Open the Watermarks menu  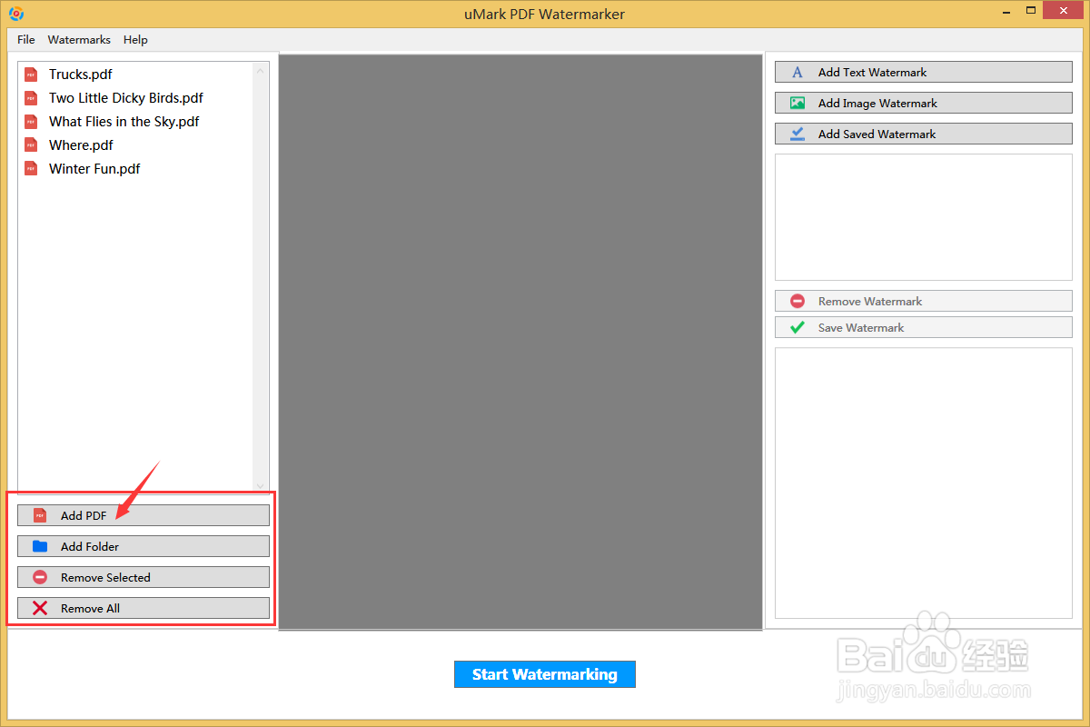79,40
